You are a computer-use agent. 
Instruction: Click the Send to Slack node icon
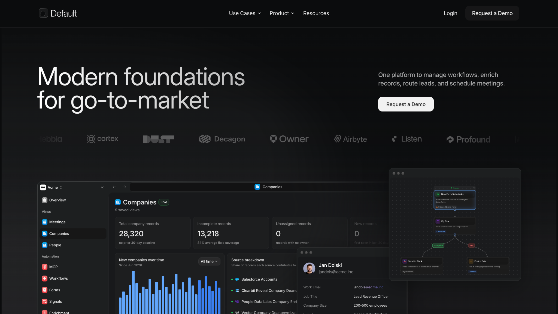point(405,261)
